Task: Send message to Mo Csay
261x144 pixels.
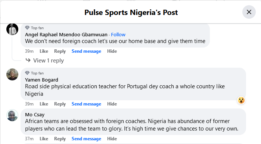Action: [x=86, y=139]
